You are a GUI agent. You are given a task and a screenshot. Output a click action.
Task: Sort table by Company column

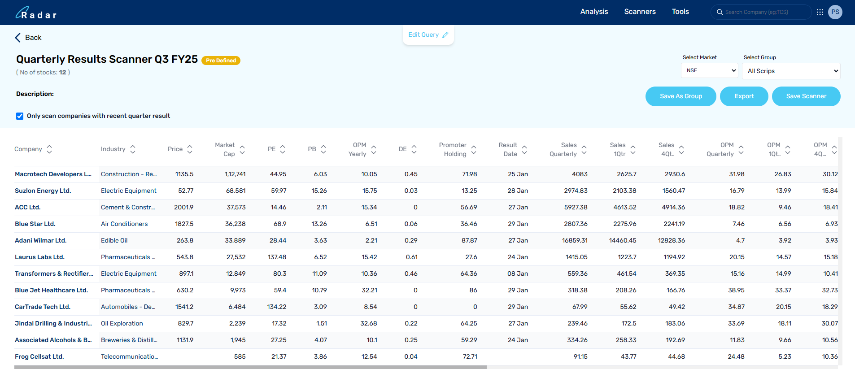49,149
